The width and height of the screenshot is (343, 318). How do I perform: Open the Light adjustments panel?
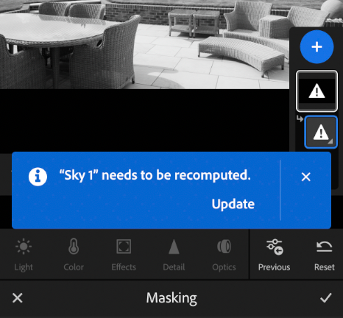pyautogui.click(x=24, y=255)
